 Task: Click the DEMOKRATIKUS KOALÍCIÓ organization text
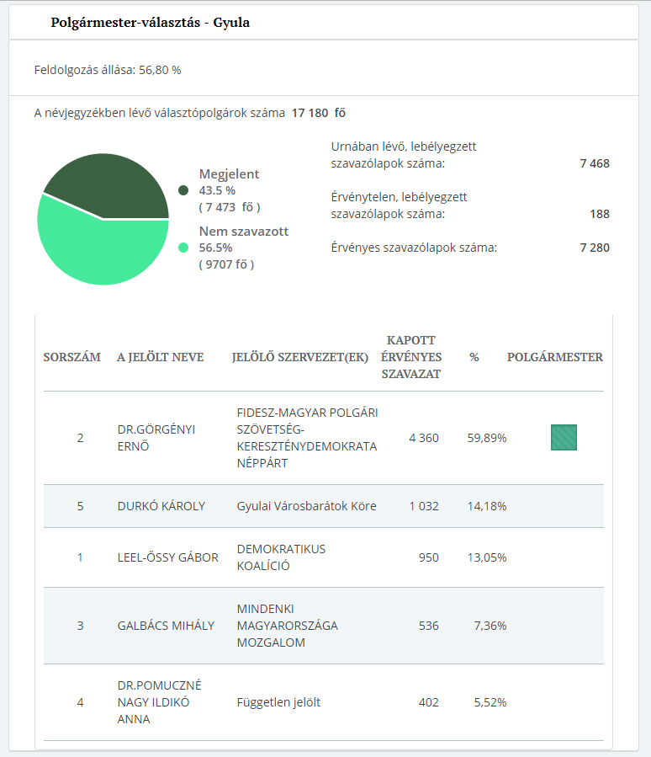[281, 557]
